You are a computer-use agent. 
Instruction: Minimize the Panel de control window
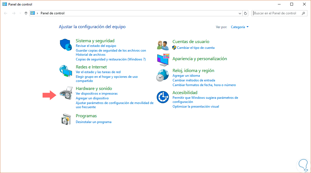pos(279,4)
